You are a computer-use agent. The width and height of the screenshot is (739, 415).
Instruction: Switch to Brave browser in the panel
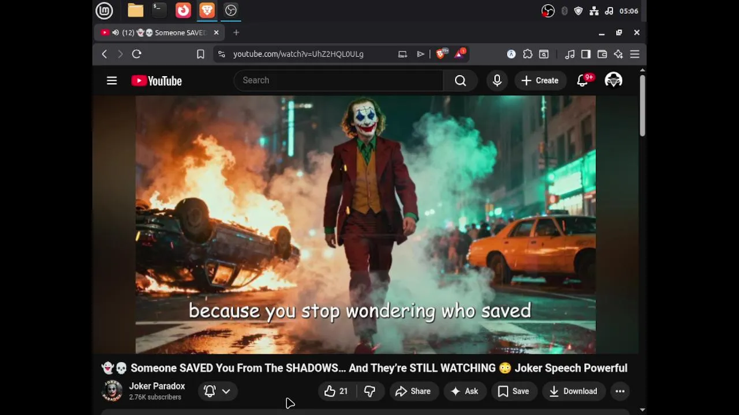(x=207, y=10)
